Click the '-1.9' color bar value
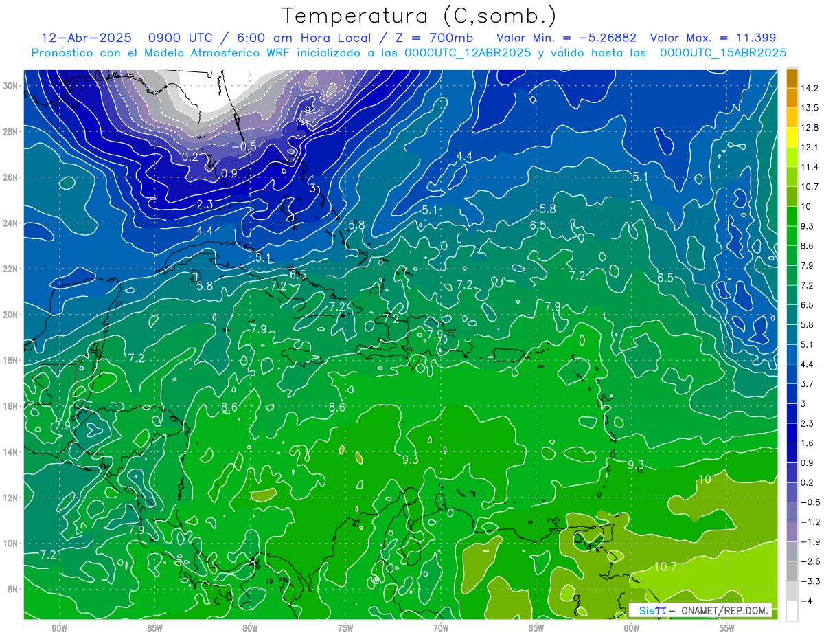The image size is (824, 637). tap(810, 542)
